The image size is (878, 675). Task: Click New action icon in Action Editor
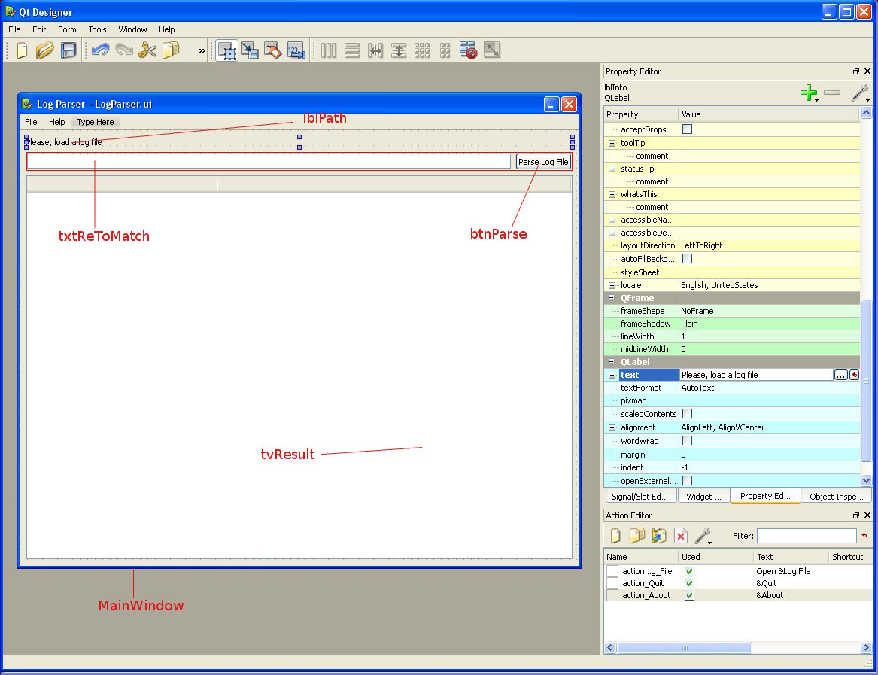click(615, 536)
